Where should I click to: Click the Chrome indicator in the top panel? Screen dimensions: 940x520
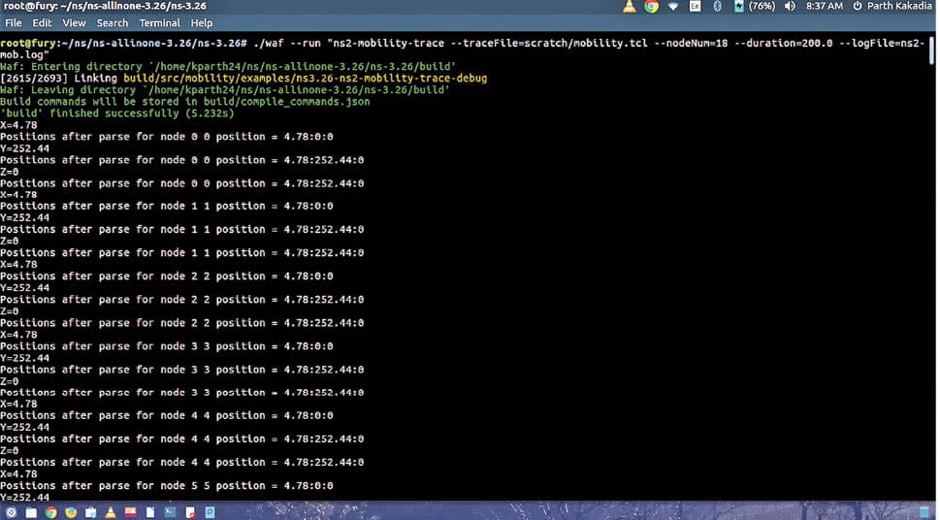point(651,6)
